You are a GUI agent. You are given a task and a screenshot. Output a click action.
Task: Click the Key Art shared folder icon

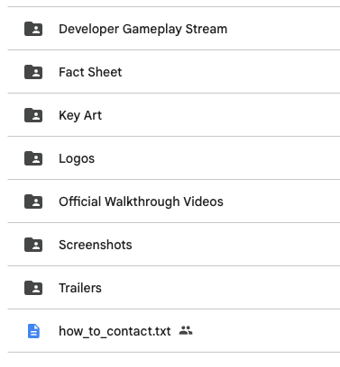click(x=33, y=115)
